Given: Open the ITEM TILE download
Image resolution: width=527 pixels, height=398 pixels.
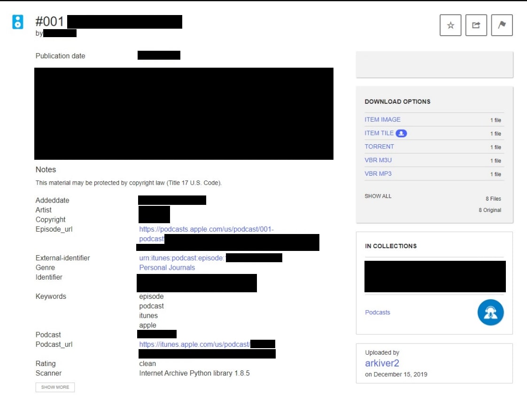Looking at the screenshot, I should (x=379, y=133).
